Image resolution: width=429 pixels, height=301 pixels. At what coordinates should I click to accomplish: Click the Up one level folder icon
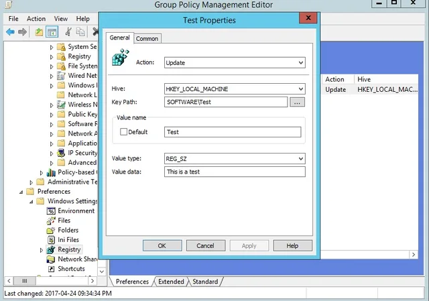pos(39,32)
